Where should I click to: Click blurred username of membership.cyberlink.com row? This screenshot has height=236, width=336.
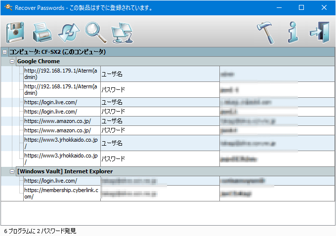click(129, 194)
